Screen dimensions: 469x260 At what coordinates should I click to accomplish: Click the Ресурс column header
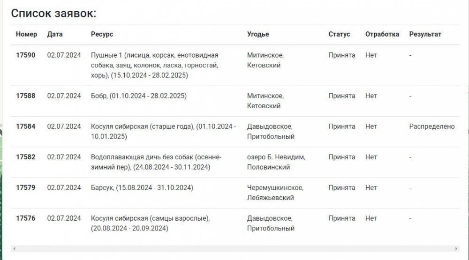tap(102, 34)
